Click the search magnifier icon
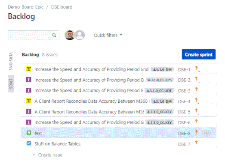The height and width of the screenshot is (164, 225). 54,35
